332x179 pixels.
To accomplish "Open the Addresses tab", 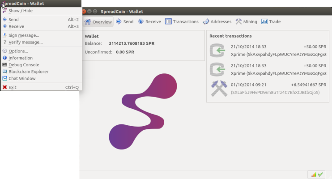I will 217,21.
